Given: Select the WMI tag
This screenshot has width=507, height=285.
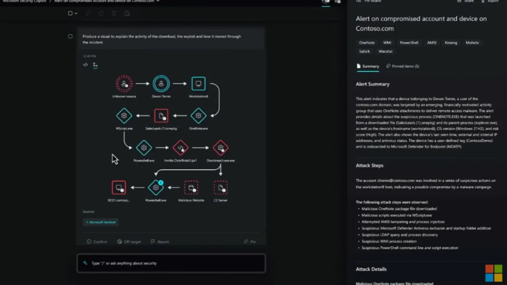Looking at the screenshot, I should coord(387,43).
